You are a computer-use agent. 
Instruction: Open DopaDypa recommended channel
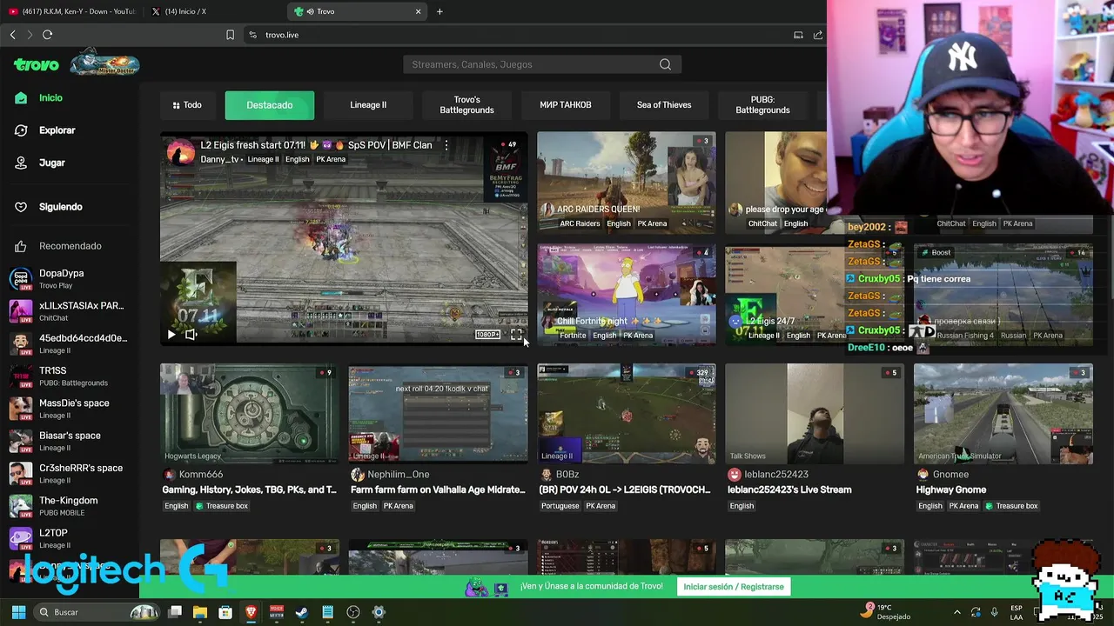pos(70,278)
